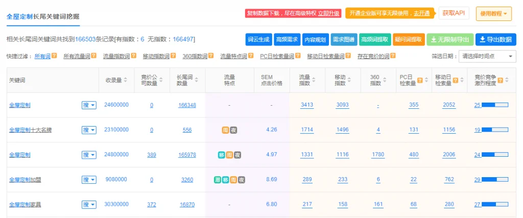Open the 词云生成 view

pyautogui.click(x=258, y=39)
